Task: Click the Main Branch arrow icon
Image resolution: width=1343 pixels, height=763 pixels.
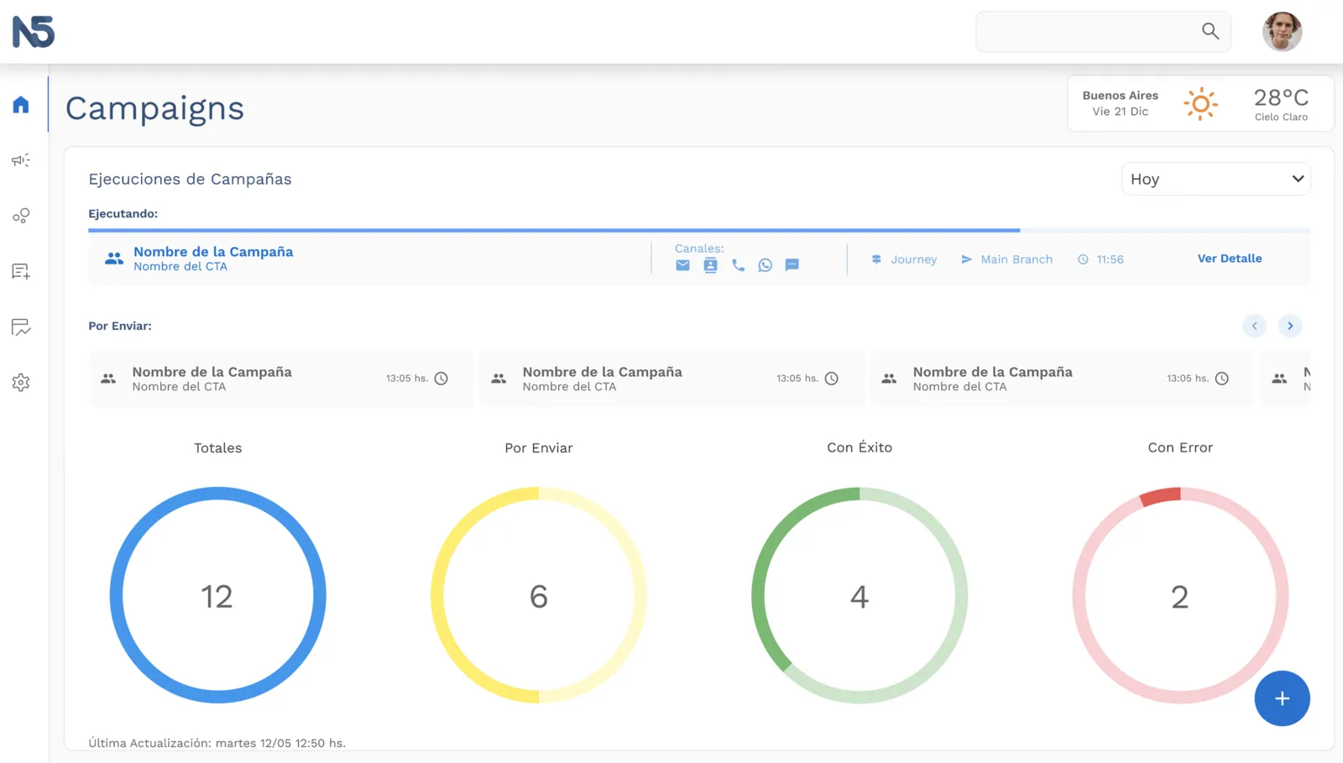Action: coord(966,259)
